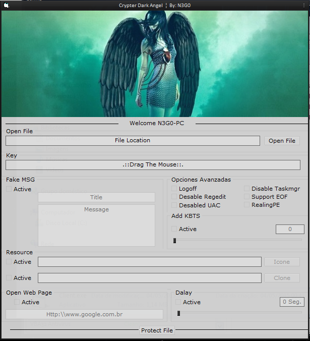Enable the Open Web Page Active checkbox
This screenshot has height=341, width=310.
[17, 302]
